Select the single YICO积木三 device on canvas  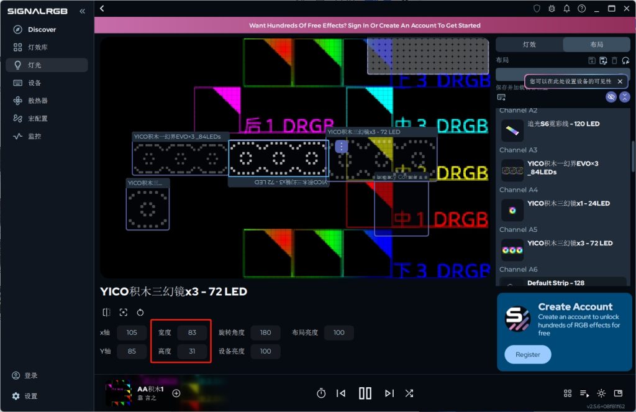click(x=148, y=209)
